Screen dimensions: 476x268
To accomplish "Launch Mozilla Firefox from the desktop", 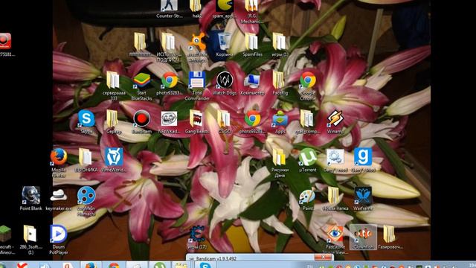I will [x=59, y=162].
